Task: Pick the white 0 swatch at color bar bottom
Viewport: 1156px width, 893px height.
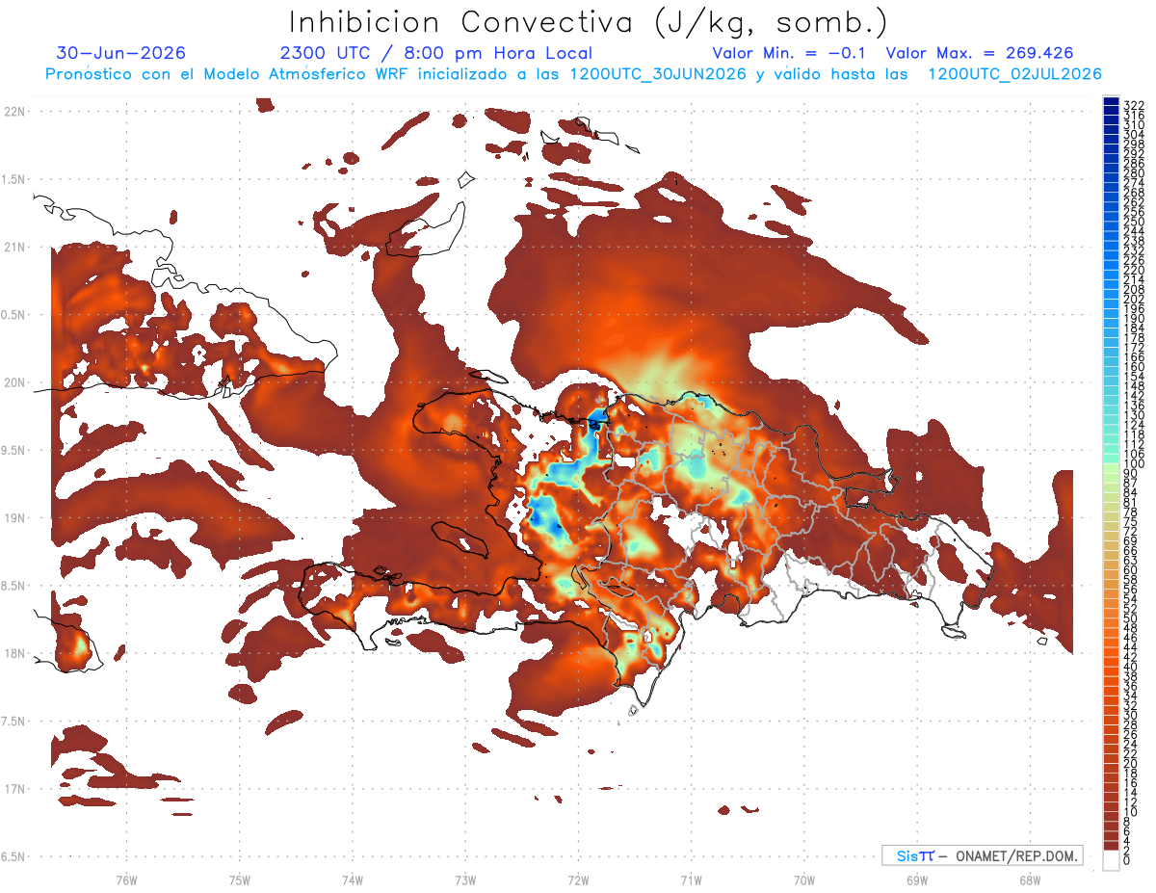Action: [x=1111, y=860]
